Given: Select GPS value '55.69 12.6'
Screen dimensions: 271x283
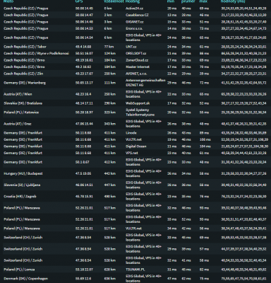Looking at the screenshot, I should pos(83,279).
